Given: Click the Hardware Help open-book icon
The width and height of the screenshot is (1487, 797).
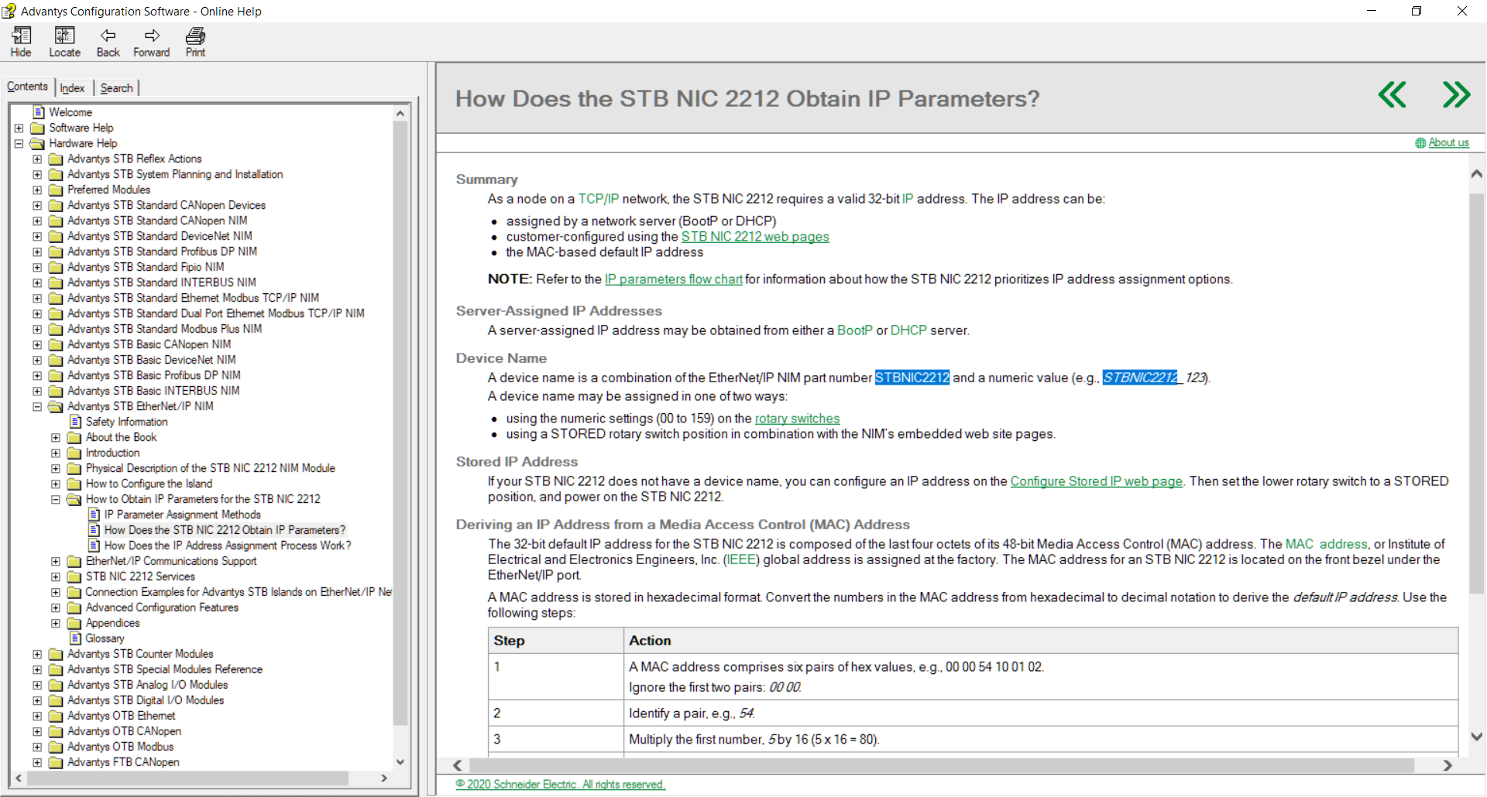Looking at the screenshot, I should point(37,143).
